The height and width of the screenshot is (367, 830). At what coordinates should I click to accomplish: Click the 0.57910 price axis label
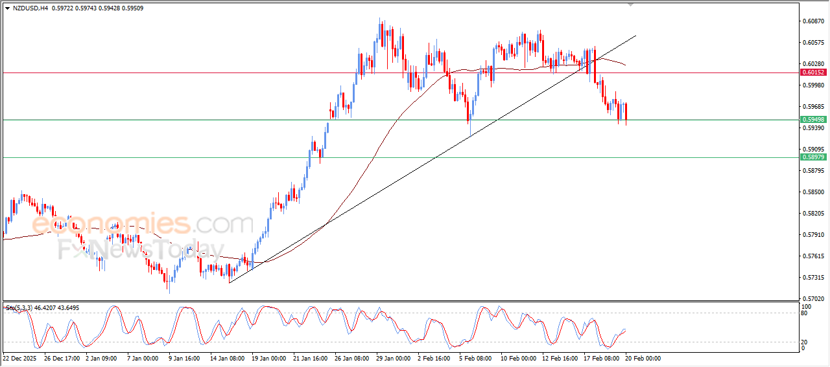813,235
